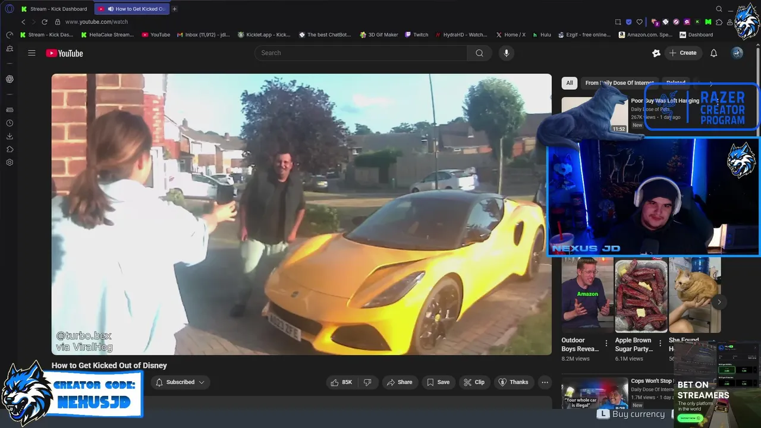Open the YouTube Playables icon beside Create

tap(656, 53)
